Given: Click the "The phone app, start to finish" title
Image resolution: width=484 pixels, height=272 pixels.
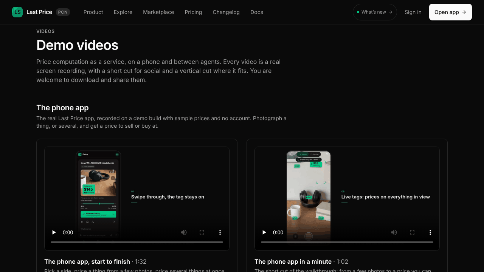Looking at the screenshot, I should [x=87, y=261].
